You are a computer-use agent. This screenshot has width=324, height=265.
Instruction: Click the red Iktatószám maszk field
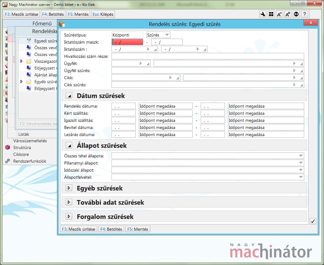point(127,42)
